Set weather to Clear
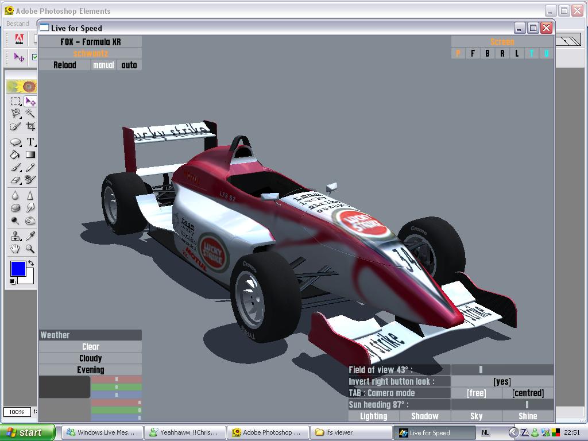Viewport: 588px width, 441px height. 90,346
